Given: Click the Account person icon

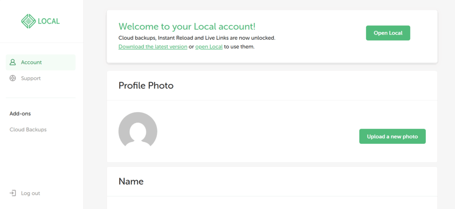Looking at the screenshot, I should click(x=13, y=62).
